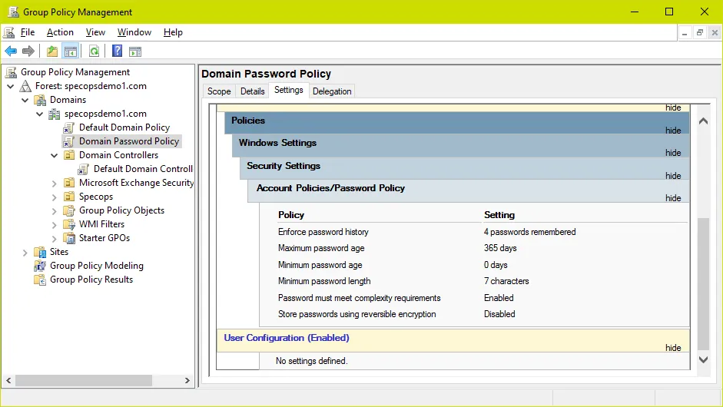This screenshot has width=723, height=407.
Task: Click the Specops OU folder icon
Action: pyautogui.click(x=69, y=197)
